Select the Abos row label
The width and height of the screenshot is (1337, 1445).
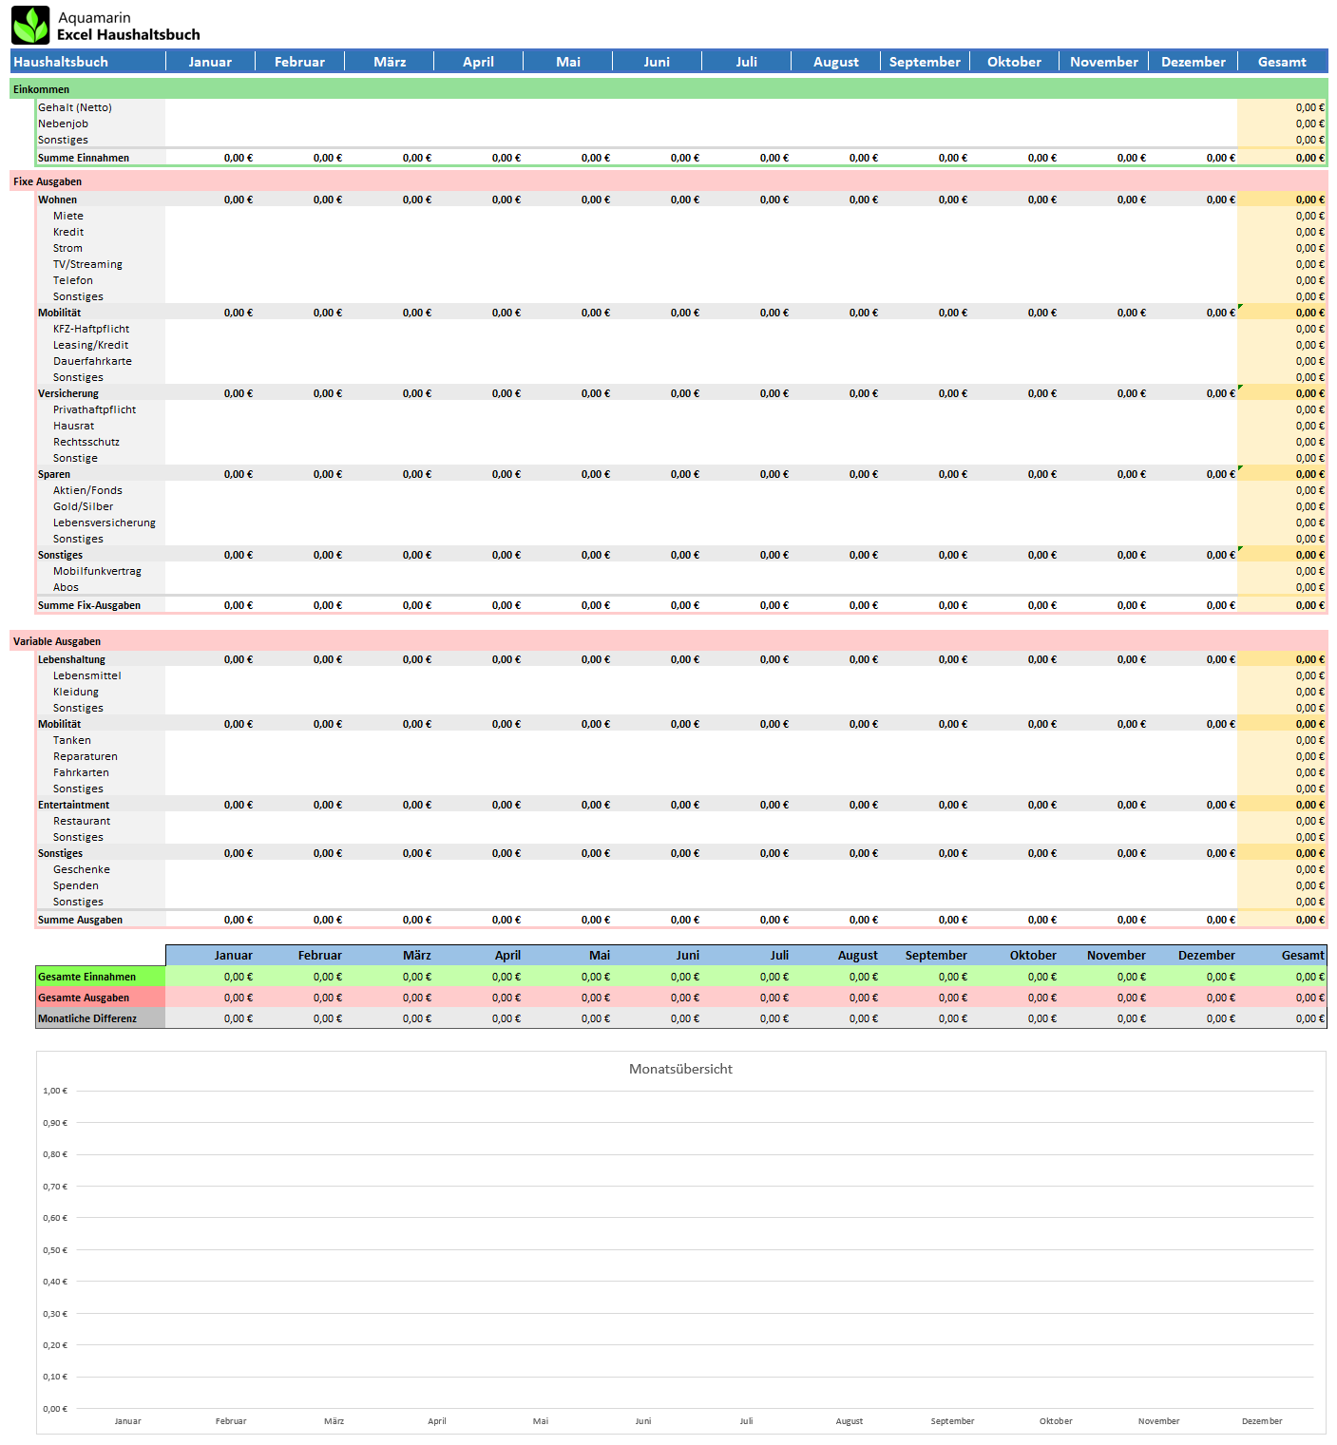point(66,587)
